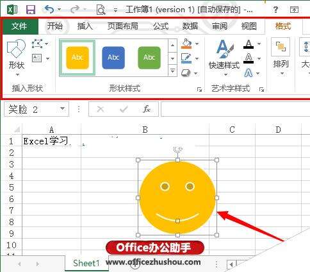Click the shape outline pen icon

coord(186,58)
